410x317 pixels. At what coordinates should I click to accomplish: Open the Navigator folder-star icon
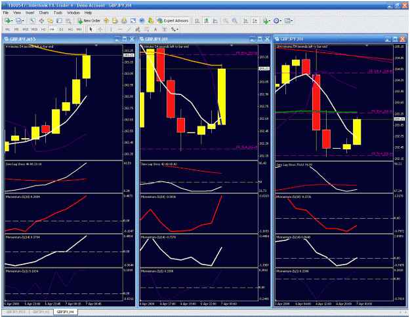[x=51, y=20]
